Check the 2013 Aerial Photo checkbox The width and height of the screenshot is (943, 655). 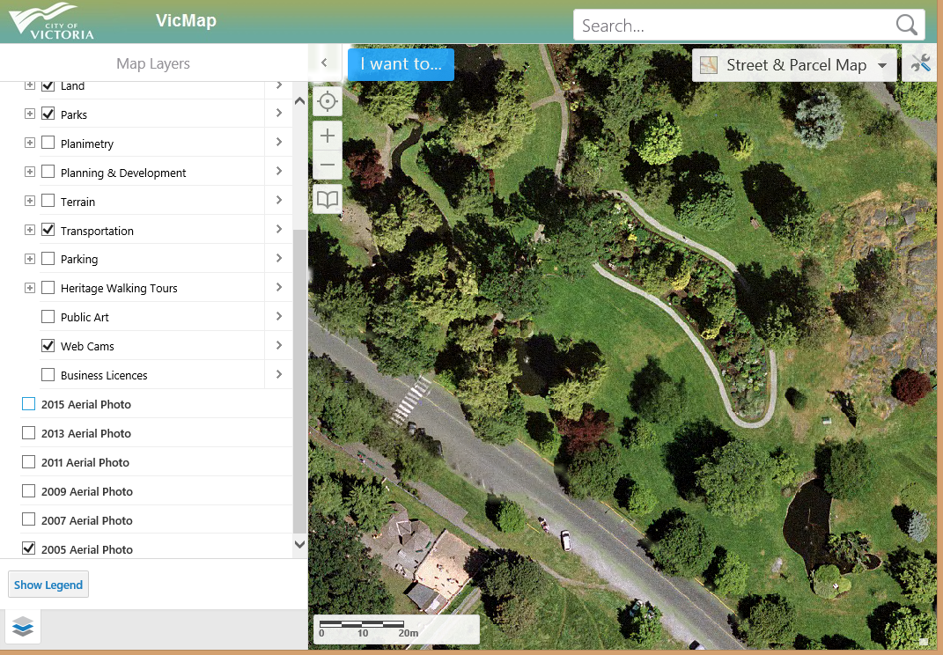(x=28, y=432)
